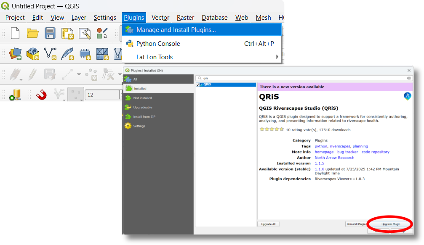
Task: Open the Settings menu
Action: pos(105,18)
